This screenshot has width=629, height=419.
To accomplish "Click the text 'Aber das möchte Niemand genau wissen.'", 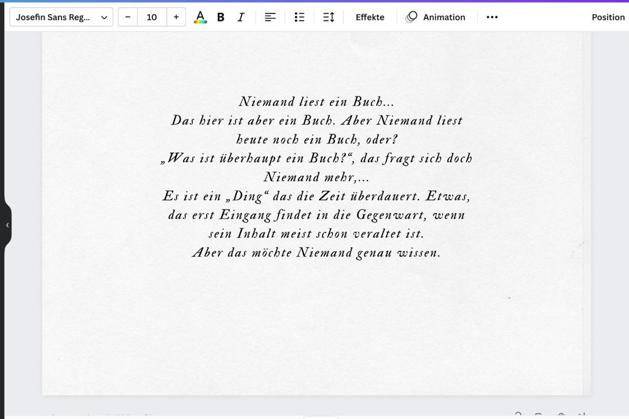I will [316, 253].
